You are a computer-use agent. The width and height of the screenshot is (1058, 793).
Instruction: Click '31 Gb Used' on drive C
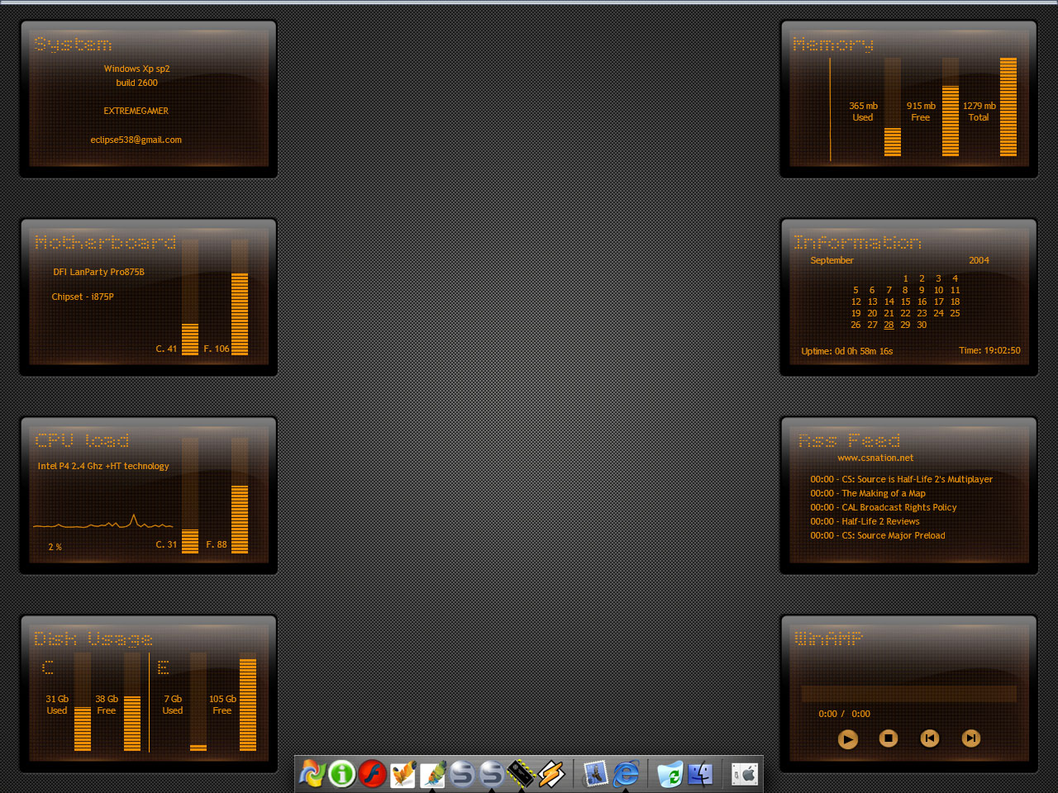pos(57,705)
